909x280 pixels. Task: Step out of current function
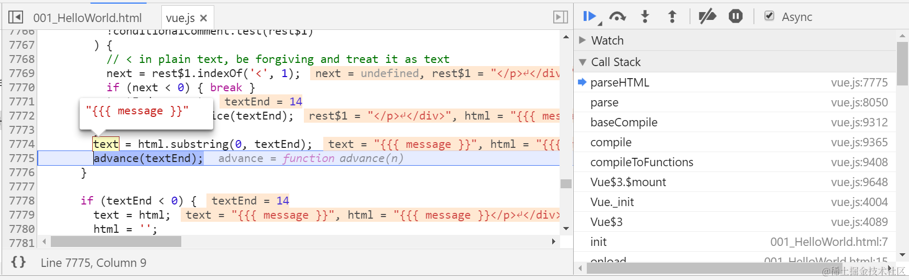click(672, 17)
